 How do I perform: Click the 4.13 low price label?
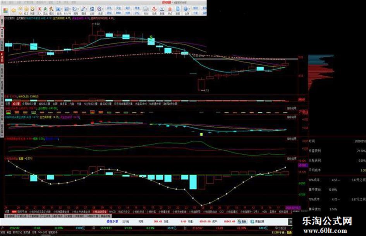206,90
